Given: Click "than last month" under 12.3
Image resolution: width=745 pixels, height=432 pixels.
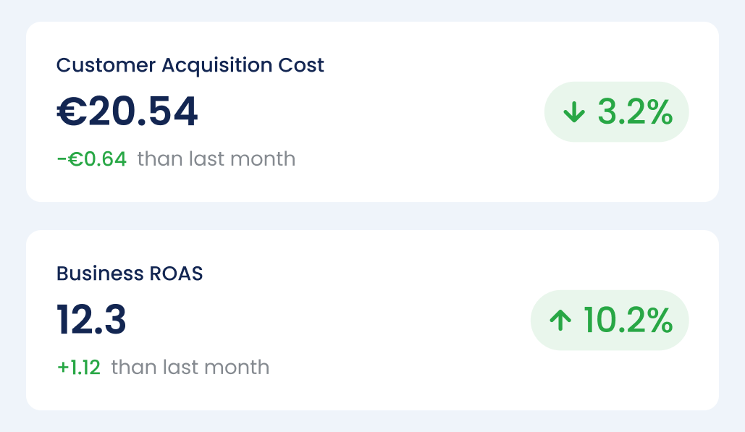Looking at the screenshot, I should pyautogui.click(x=190, y=367).
